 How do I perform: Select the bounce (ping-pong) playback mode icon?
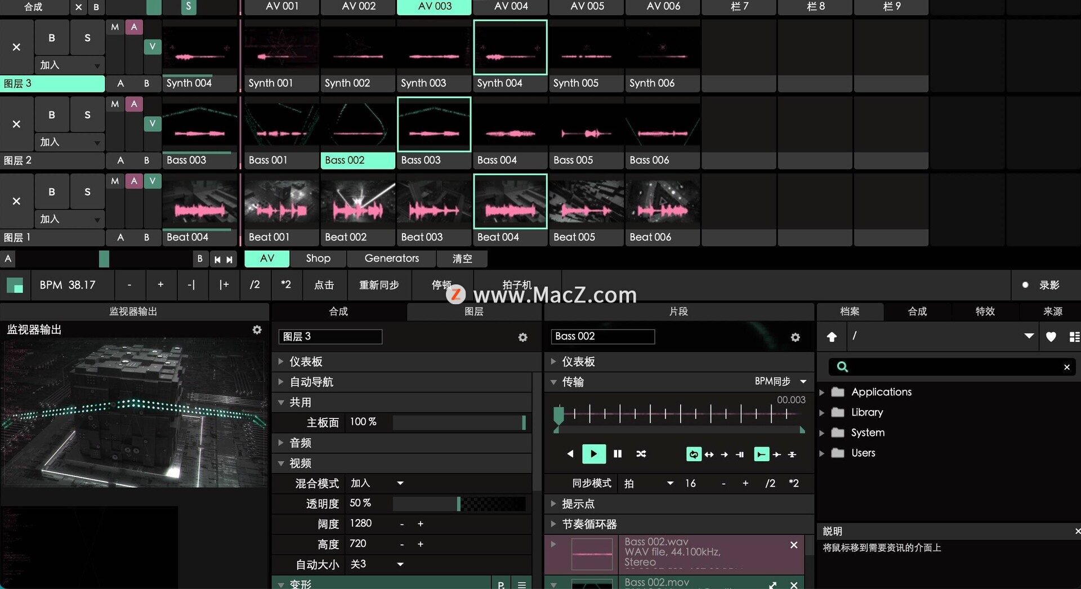pyautogui.click(x=709, y=454)
